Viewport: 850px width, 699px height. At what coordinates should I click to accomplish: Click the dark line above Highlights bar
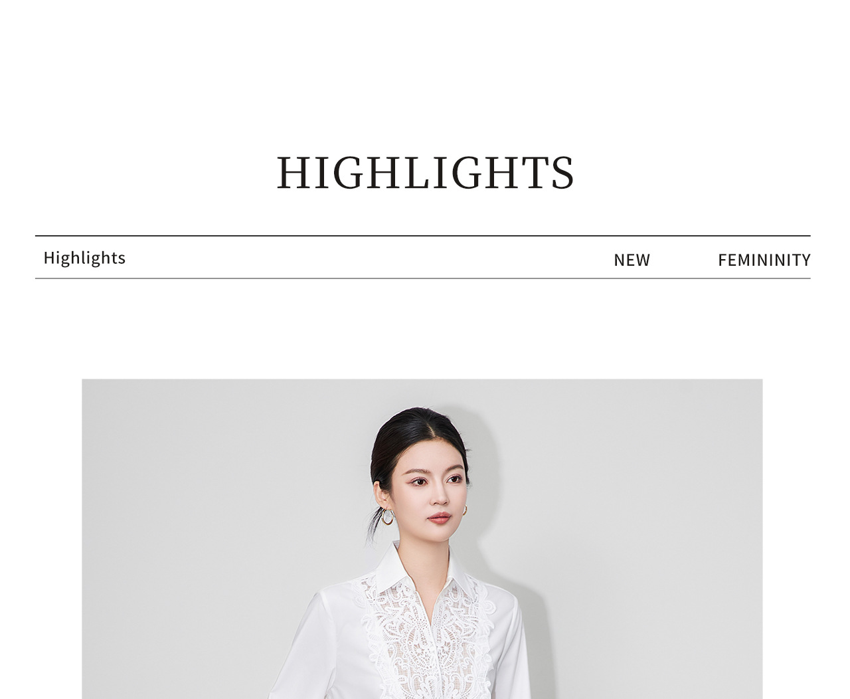[422, 236]
